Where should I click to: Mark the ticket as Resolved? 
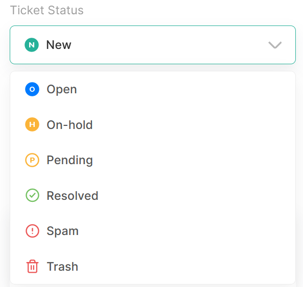point(153,195)
